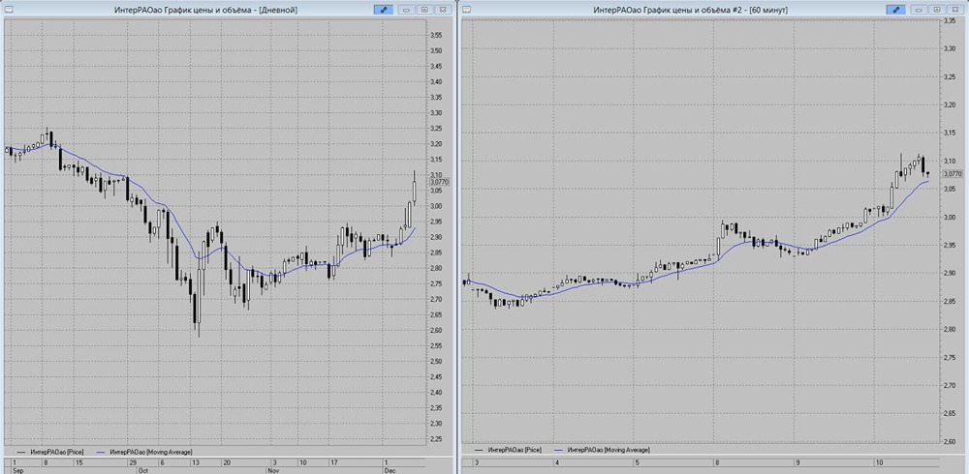Click the 3,35 value on 60-minute price scale
The height and width of the screenshot is (474, 969).
(949, 20)
